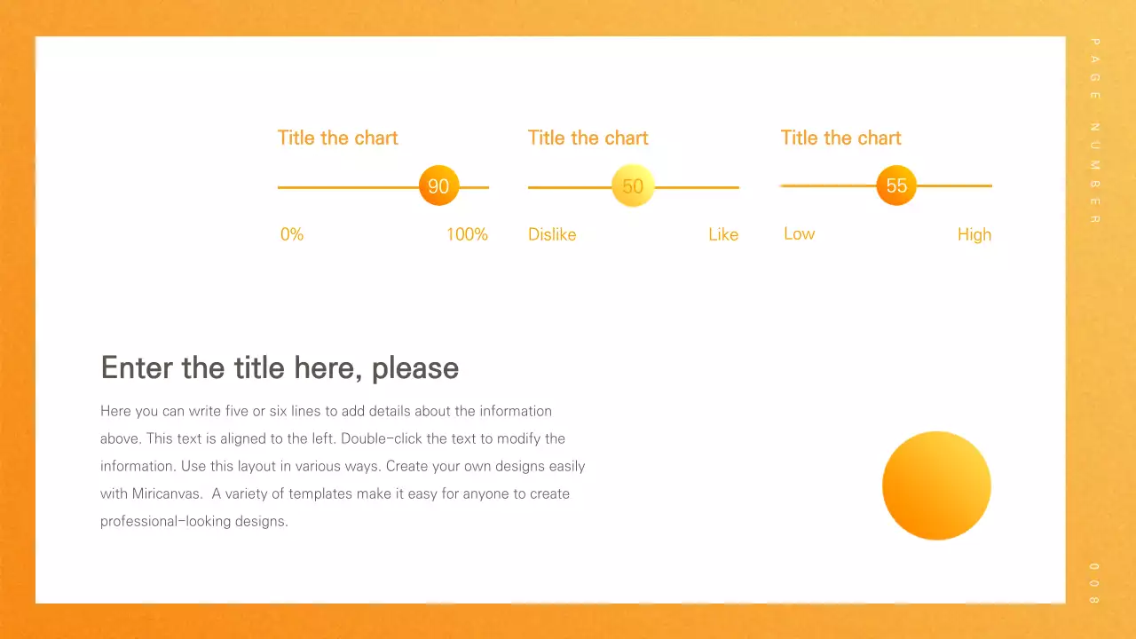The width and height of the screenshot is (1136, 639).
Task: Select the 008 page number
Action: (x=1094, y=583)
